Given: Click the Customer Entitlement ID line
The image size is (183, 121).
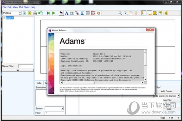Looking at the screenshot, I should [87, 61].
